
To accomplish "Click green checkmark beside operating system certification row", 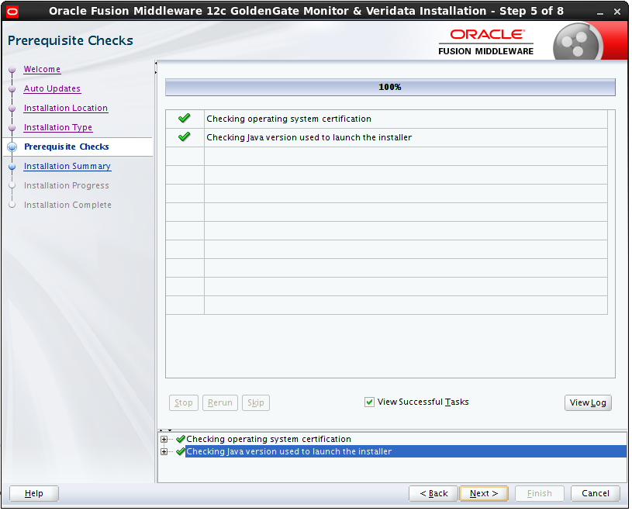I will tap(185, 119).
